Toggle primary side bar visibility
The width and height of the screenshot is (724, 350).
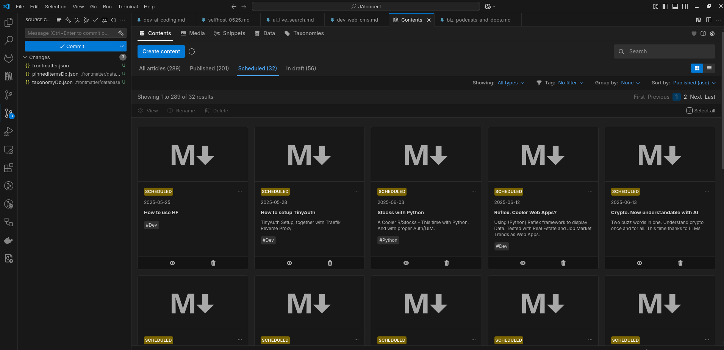(665, 6)
